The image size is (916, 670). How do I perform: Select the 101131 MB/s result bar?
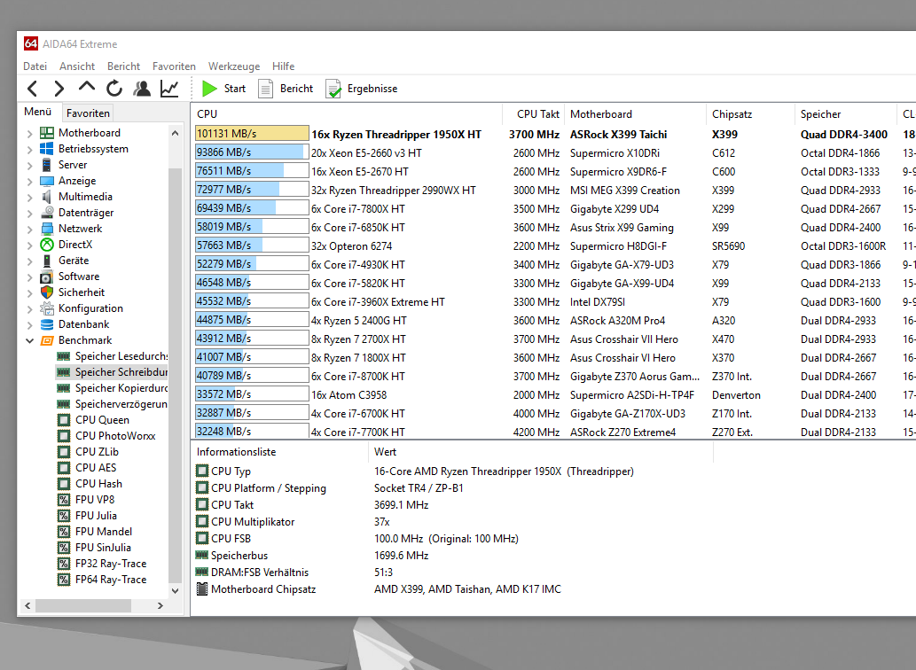click(x=252, y=134)
